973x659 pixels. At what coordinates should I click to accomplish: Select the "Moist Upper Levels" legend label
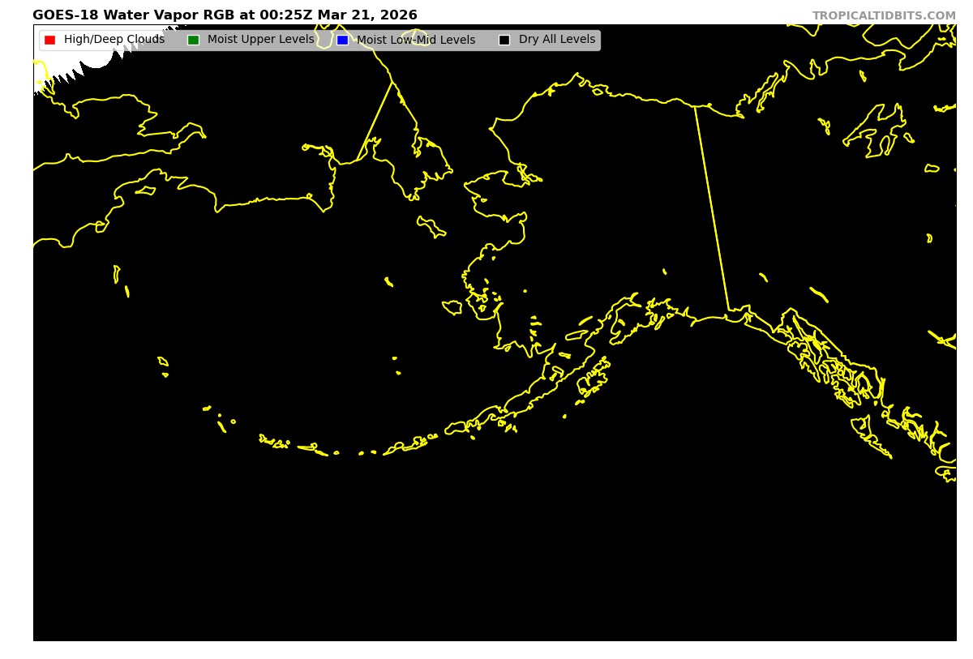260,40
